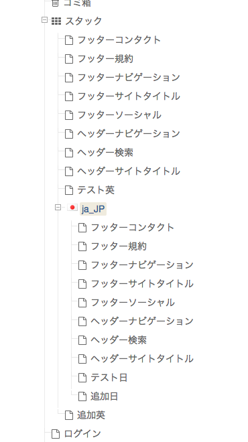Click the trash can icon for ゴミ箱
Image resolution: width=248 pixels, height=442 pixels.
pos(56,3)
